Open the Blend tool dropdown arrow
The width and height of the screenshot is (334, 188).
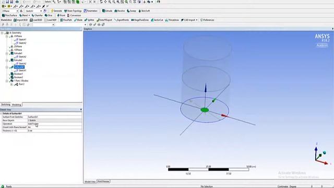tap(29, 15)
